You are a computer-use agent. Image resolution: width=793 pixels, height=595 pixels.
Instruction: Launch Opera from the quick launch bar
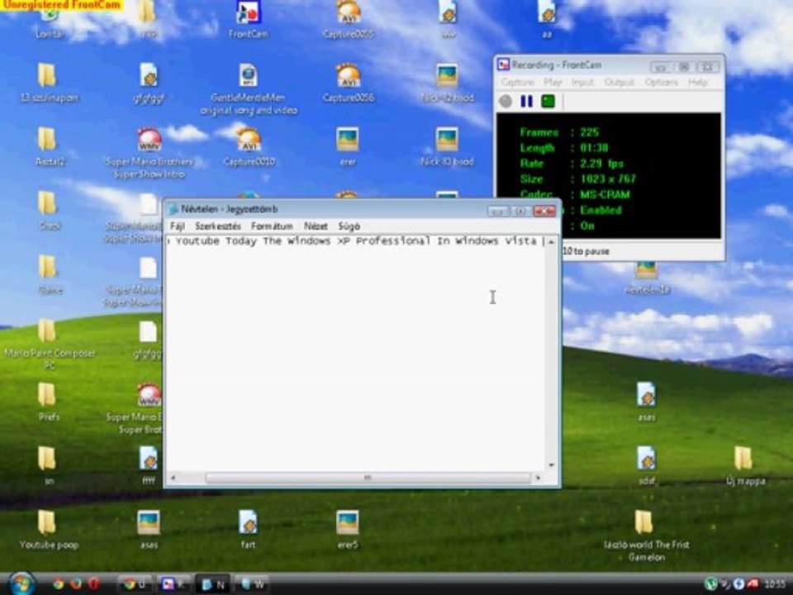(x=93, y=584)
